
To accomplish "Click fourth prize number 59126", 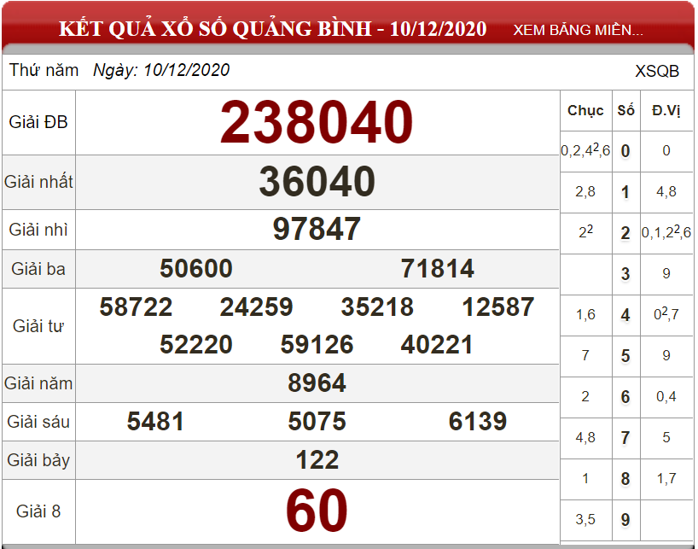I will click(x=317, y=345).
